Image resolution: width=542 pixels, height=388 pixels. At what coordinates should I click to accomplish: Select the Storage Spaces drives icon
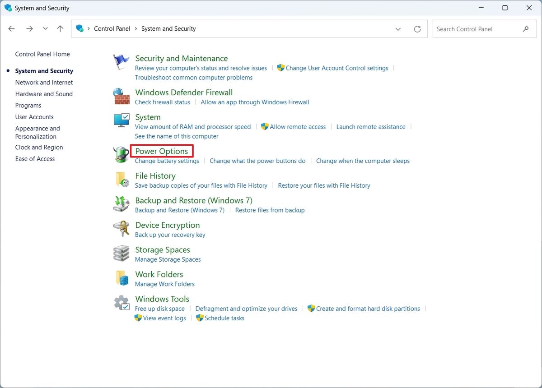[x=121, y=254]
